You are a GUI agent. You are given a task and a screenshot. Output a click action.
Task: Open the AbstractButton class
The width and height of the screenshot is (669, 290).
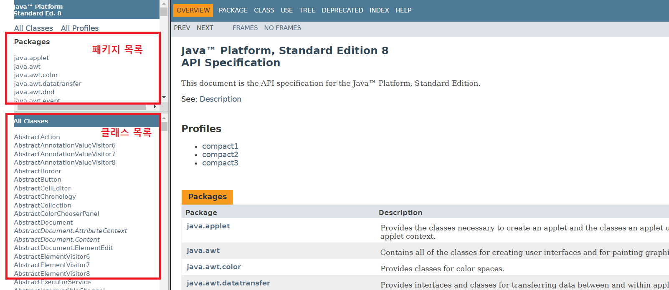(x=38, y=180)
